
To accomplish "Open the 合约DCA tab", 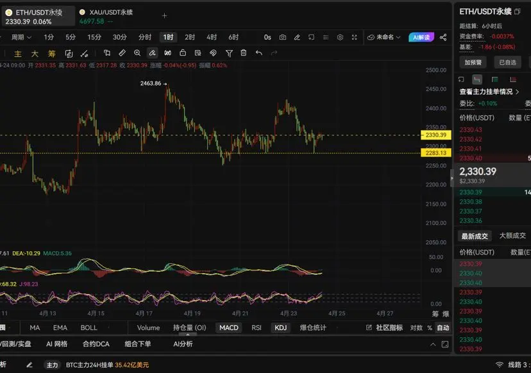I will pos(96,344).
